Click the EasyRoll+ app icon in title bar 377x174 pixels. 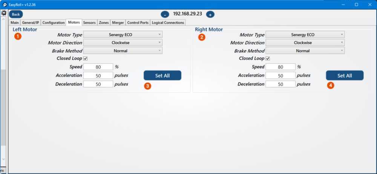pyautogui.click(x=5, y=5)
